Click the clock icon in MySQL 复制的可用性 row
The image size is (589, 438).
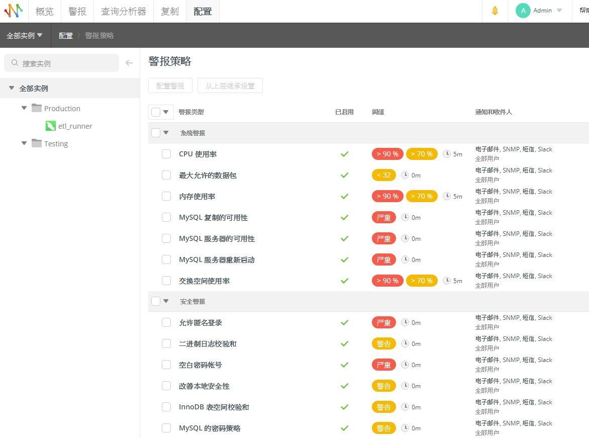tap(405, 217)
